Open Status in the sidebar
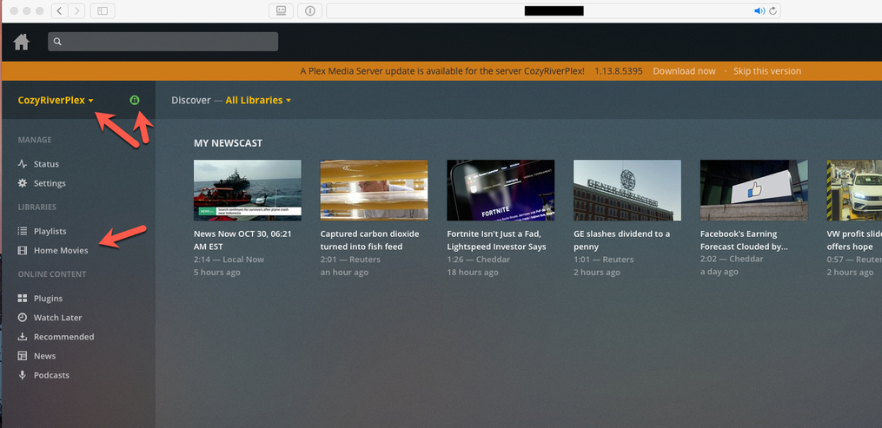 [x=46, y=164]
